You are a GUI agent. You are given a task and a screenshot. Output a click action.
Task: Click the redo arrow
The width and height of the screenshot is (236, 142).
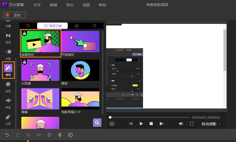18,135
